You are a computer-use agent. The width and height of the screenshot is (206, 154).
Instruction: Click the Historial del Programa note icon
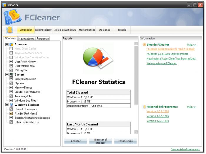click(144, 107)
